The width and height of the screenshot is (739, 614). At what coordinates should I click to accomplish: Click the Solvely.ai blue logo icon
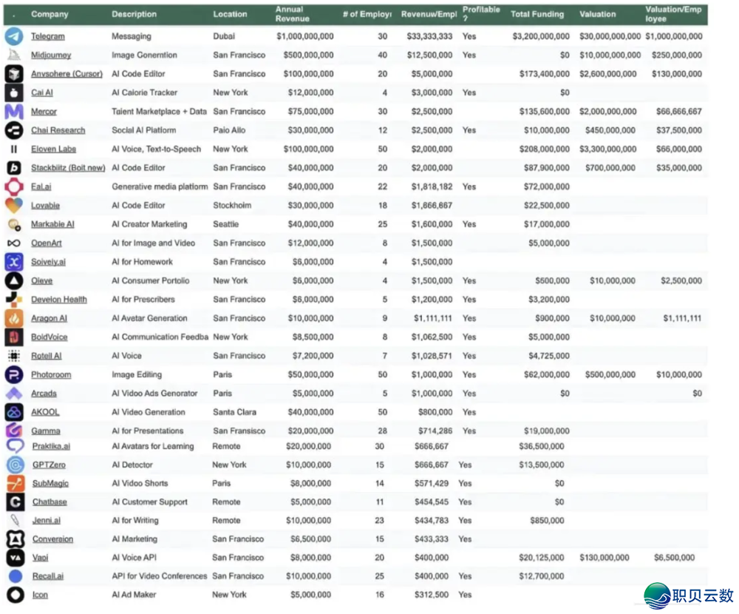pyautogui.click(x=14, y=262)
